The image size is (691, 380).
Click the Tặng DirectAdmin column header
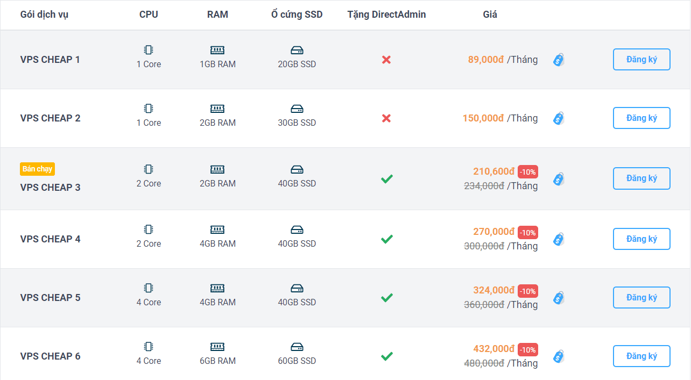(386, 15)
